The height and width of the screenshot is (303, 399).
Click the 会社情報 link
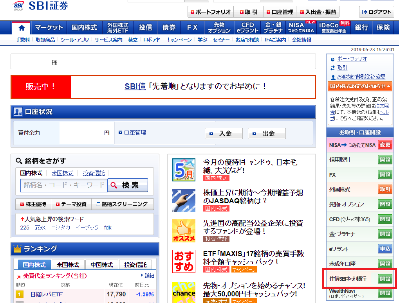[301, 40]
